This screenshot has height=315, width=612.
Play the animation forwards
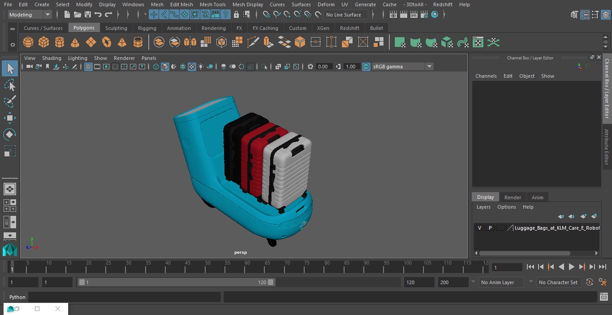click(571, 267)
